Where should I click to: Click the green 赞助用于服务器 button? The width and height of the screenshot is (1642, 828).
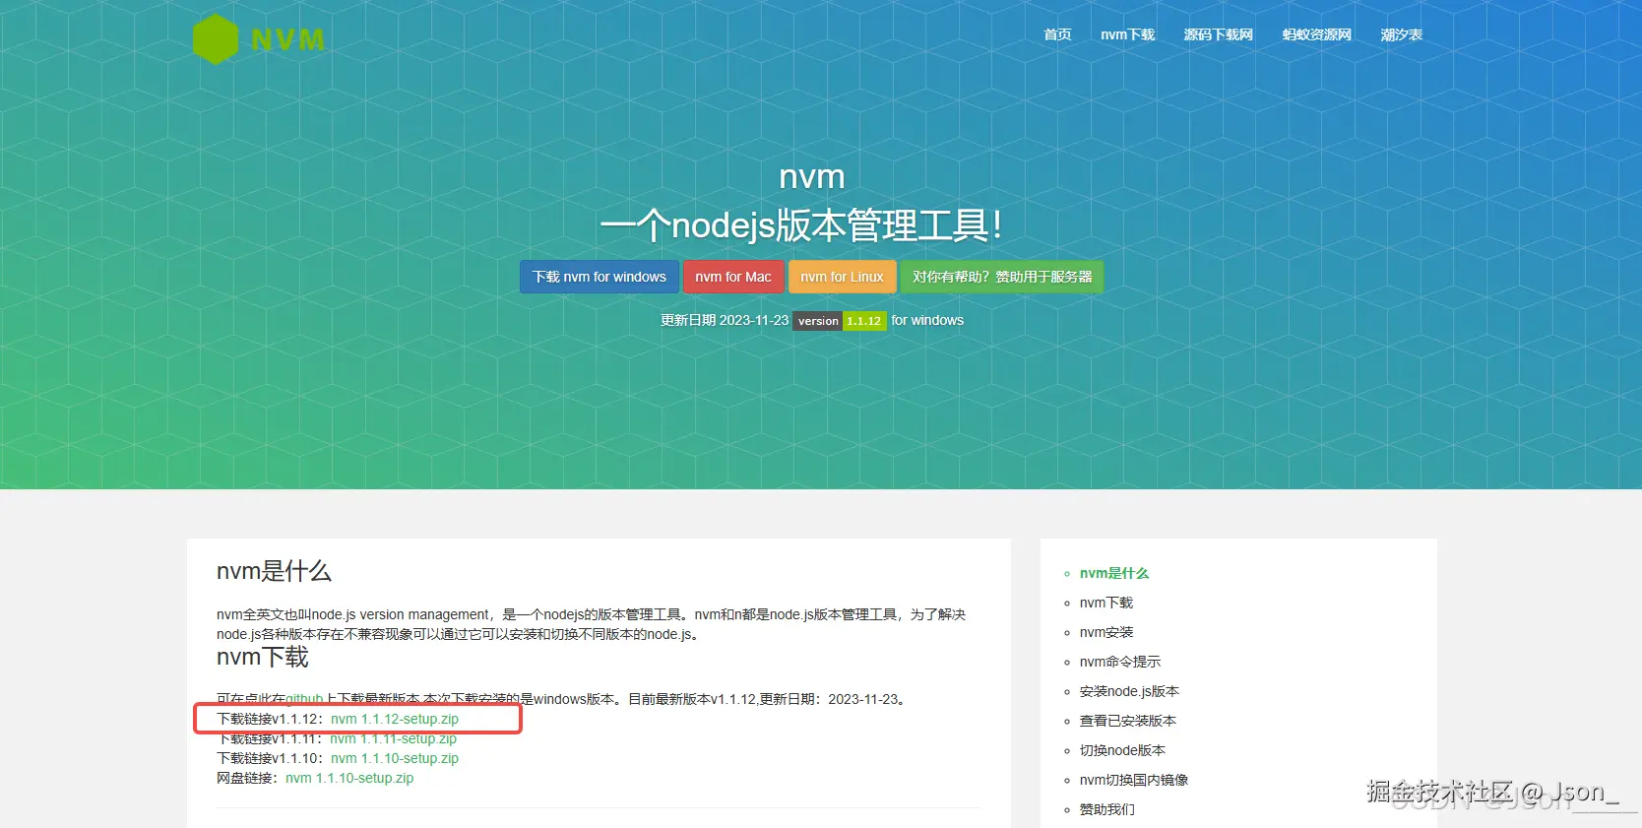[1002, 277]
